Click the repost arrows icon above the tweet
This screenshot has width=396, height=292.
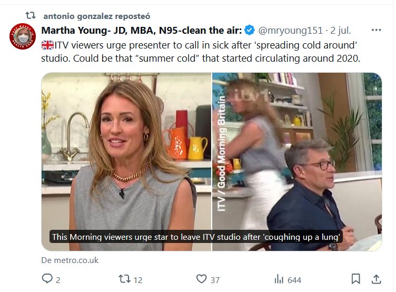click(x=31, y=16)
